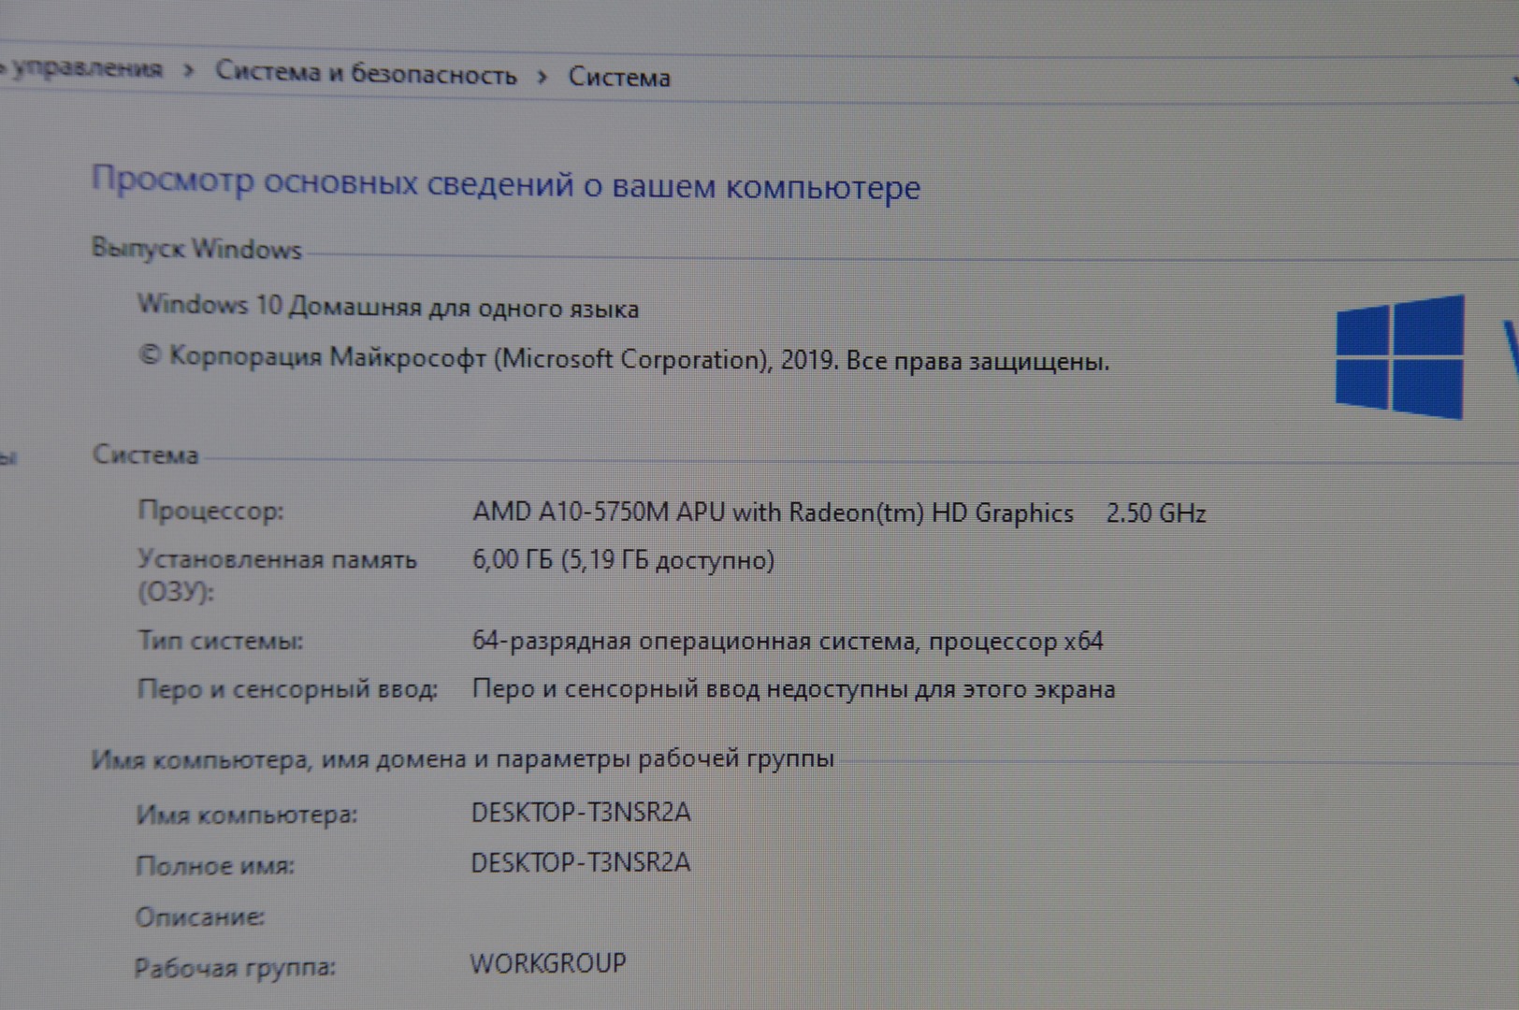Click the "Выпуск Windows" section header
The image size is (1519, 1010).
click(196, 249)
